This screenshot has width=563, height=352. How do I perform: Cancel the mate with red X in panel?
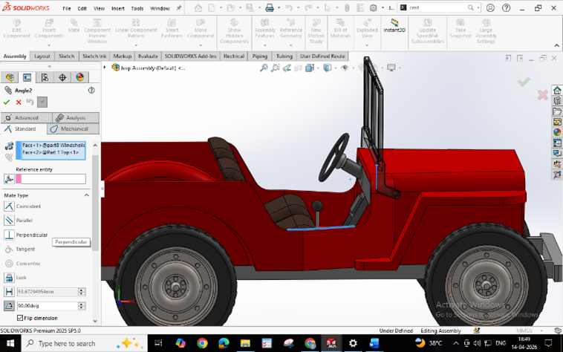19,102
